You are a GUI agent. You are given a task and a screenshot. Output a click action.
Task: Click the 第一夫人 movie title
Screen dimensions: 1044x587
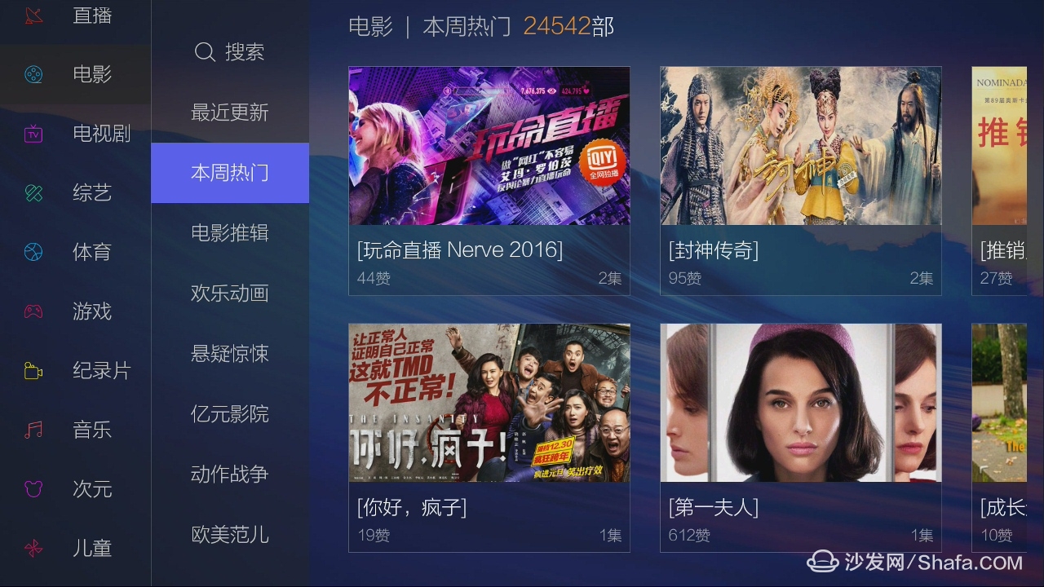(x=714, y=508)
